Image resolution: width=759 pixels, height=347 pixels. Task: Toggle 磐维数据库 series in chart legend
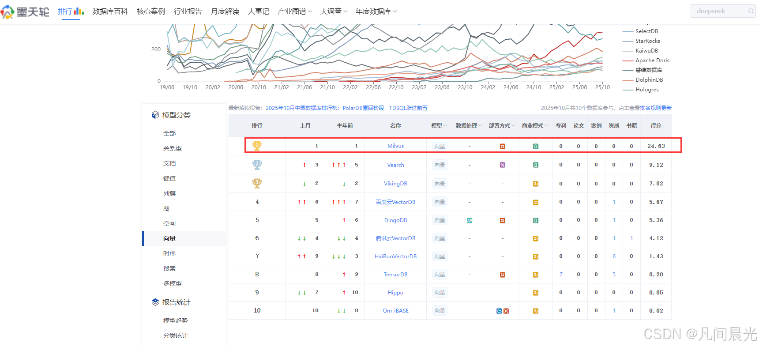coord(643,70)
